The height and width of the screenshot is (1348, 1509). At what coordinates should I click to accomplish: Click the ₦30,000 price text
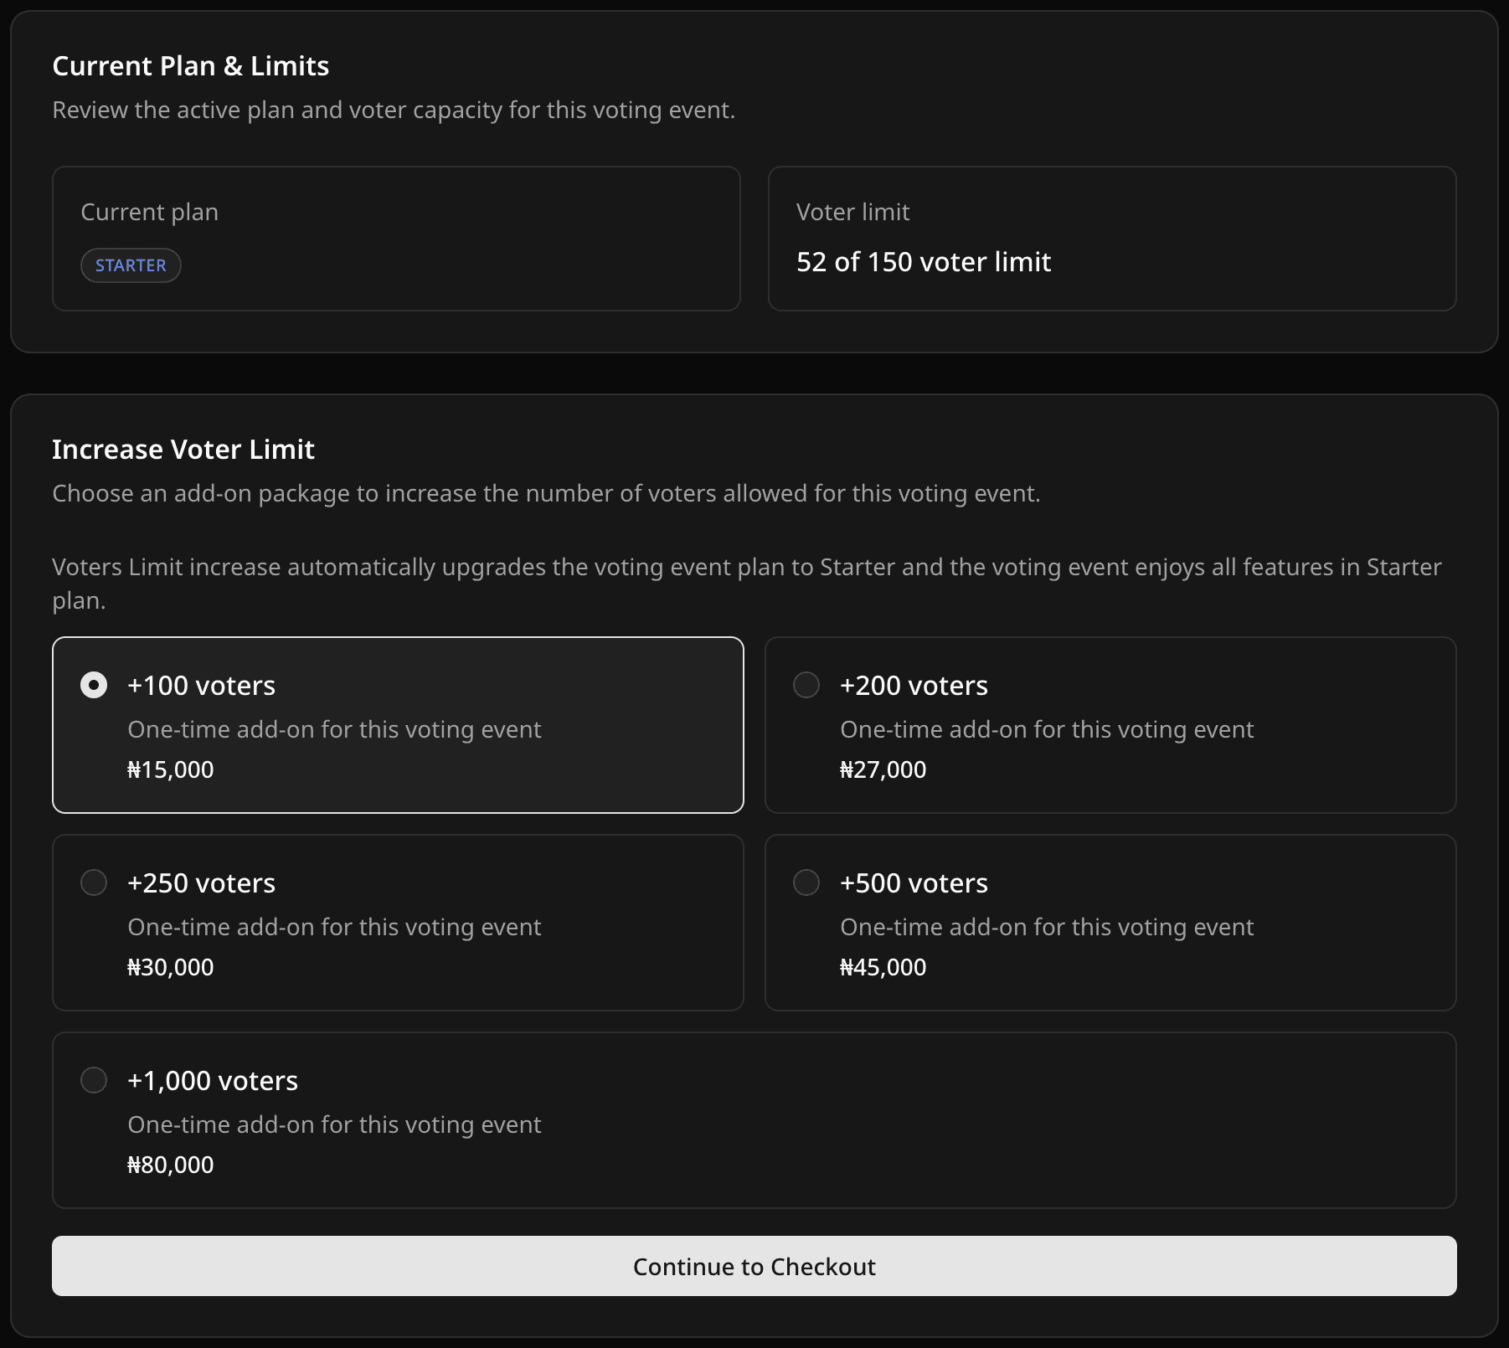pos(171,967)
